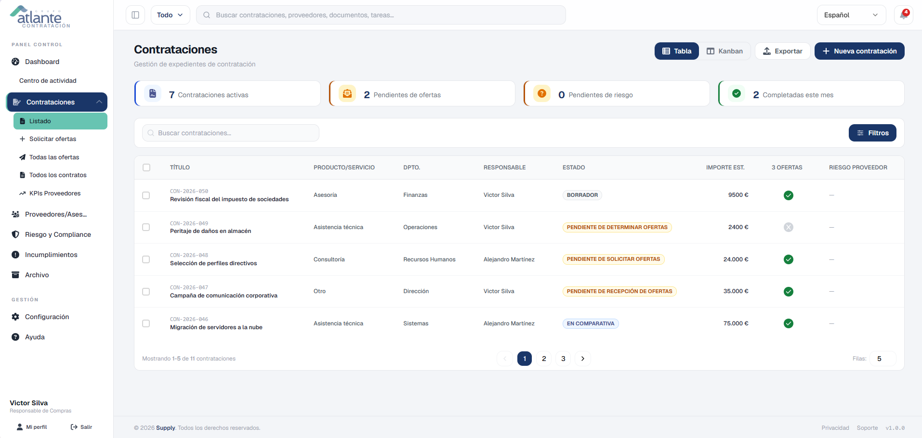Click the global search field
Image resolution: width=922 pixels, height=438 pixels.
381,15
